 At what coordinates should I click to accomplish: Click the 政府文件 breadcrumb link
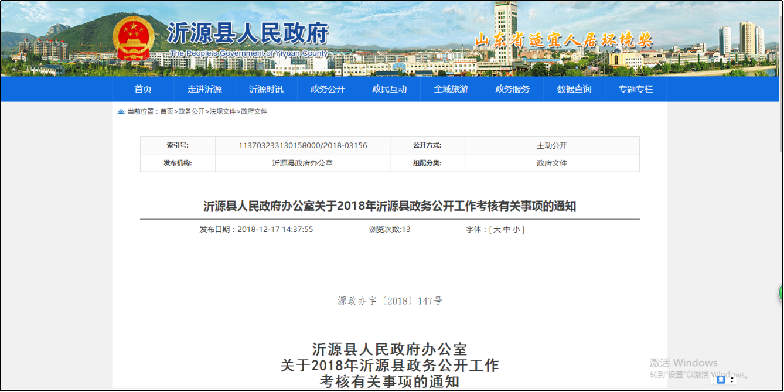coord(254,111)
